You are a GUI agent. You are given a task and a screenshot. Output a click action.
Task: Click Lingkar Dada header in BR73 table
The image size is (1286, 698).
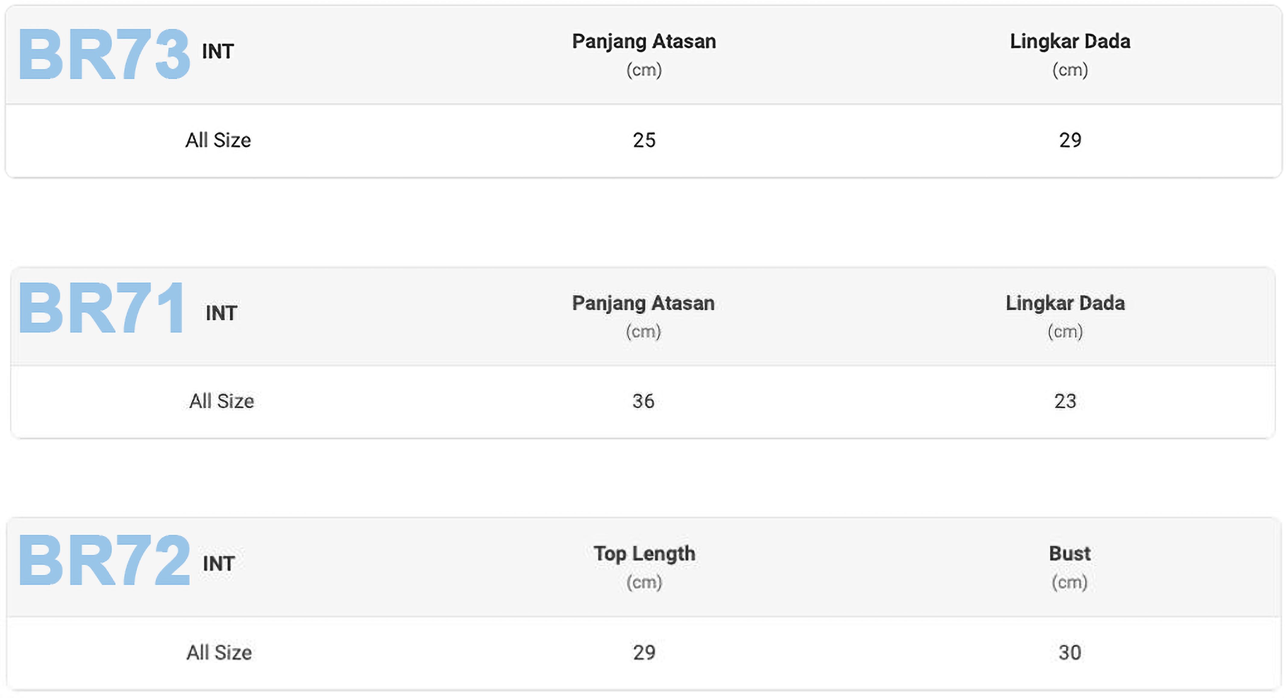pos(1070,41)
